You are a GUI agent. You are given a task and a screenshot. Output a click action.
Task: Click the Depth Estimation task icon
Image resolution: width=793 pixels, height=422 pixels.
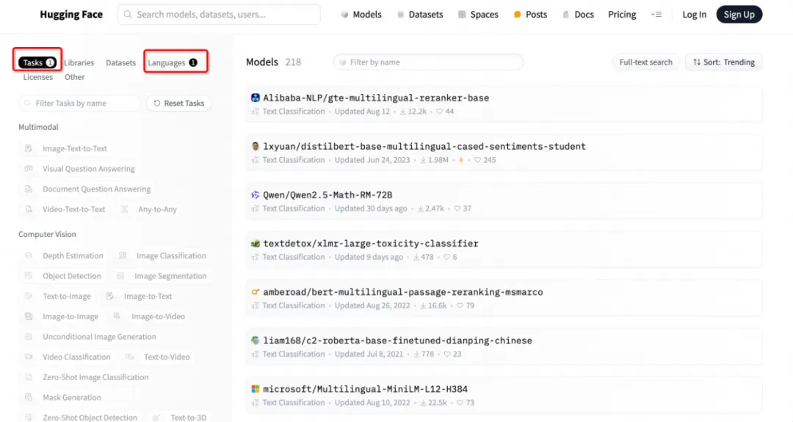coord(29,255)
